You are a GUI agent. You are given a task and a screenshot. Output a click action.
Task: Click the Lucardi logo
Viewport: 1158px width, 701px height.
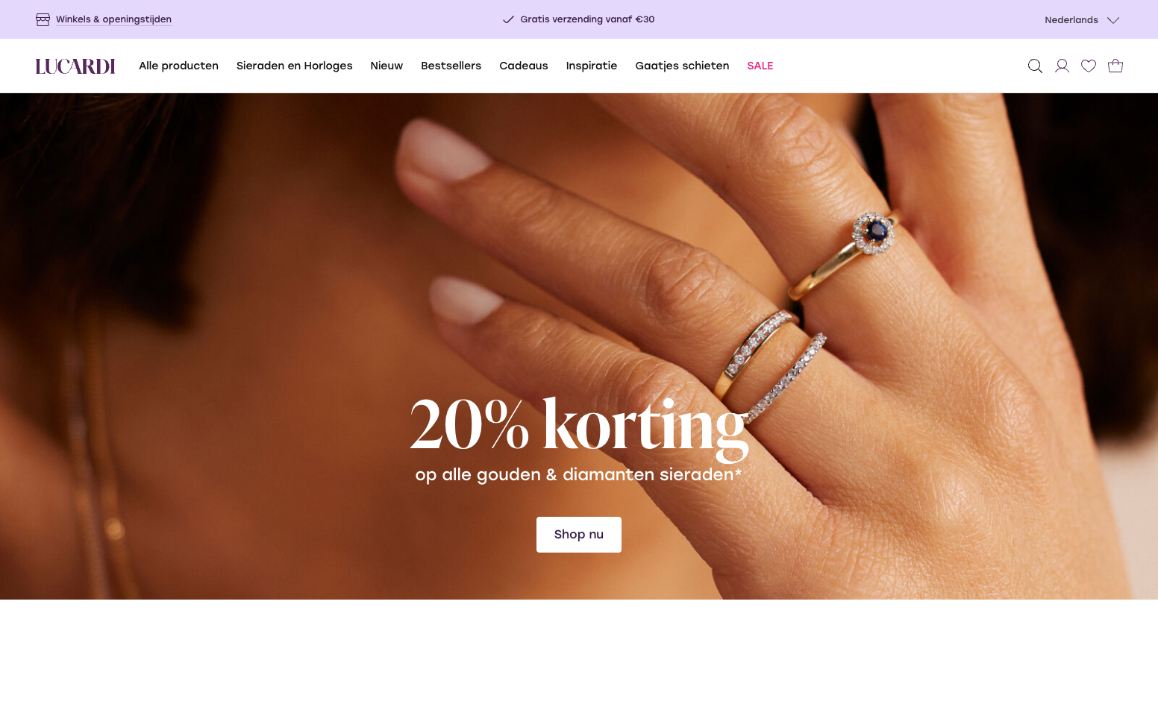coord(75,66)
